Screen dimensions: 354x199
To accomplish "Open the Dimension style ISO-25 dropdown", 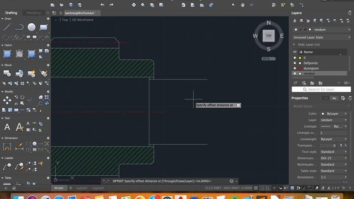I will click(334, 158).
